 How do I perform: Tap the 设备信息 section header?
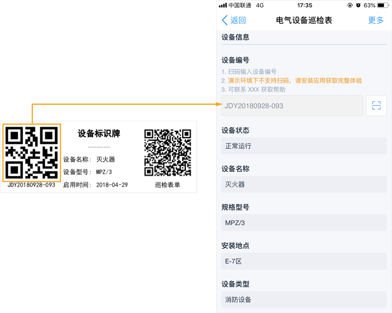[235, 38]
